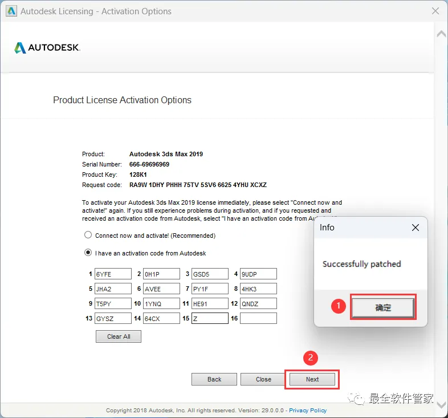Viewport: 448px width, 418px height.
Task: Clear All activation code fields
Action: click(119, 336)
